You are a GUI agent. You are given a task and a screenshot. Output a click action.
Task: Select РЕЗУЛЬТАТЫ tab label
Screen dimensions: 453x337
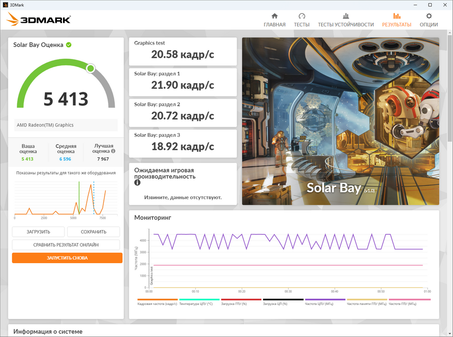coord(397,25)
